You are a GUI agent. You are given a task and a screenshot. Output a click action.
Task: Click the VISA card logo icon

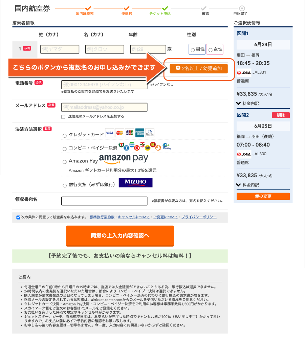pyautogui.click(x=110, y=133)
